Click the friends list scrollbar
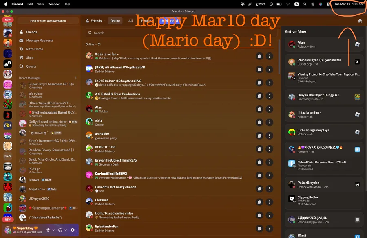Screen dimensions: 367x238 (279, 57)
